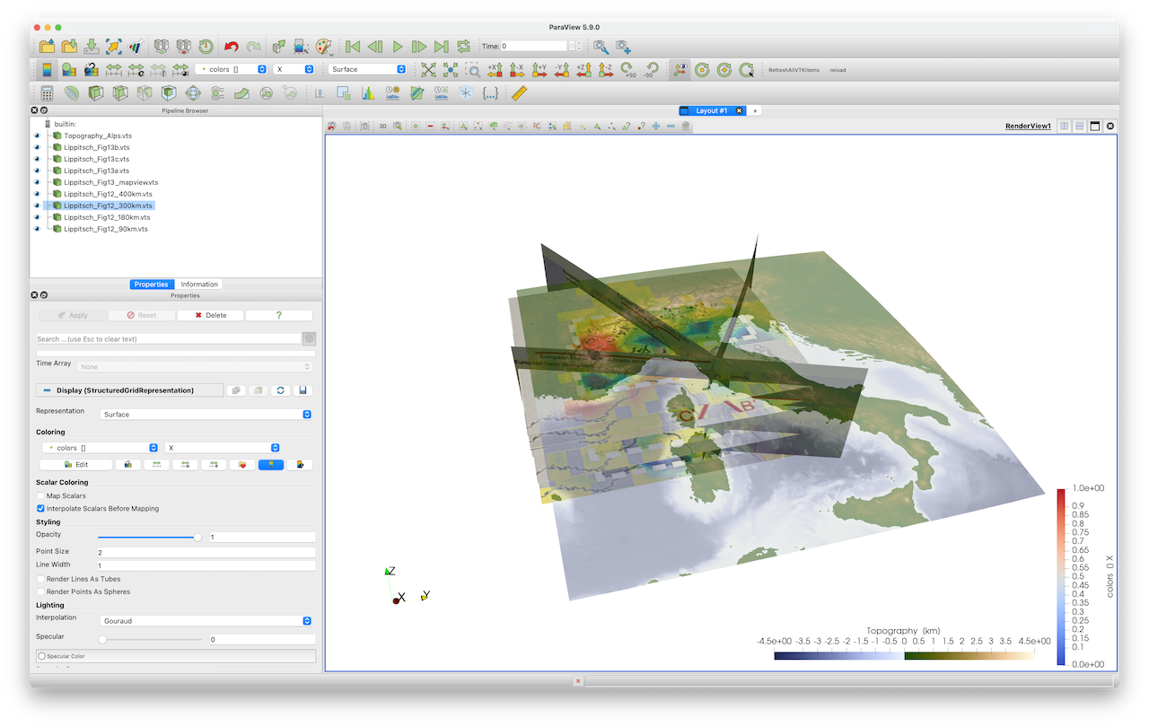Toggle visibility of Topography_Alps.vts
Screen dimensions: 1149x727
[x=38, y=136]
